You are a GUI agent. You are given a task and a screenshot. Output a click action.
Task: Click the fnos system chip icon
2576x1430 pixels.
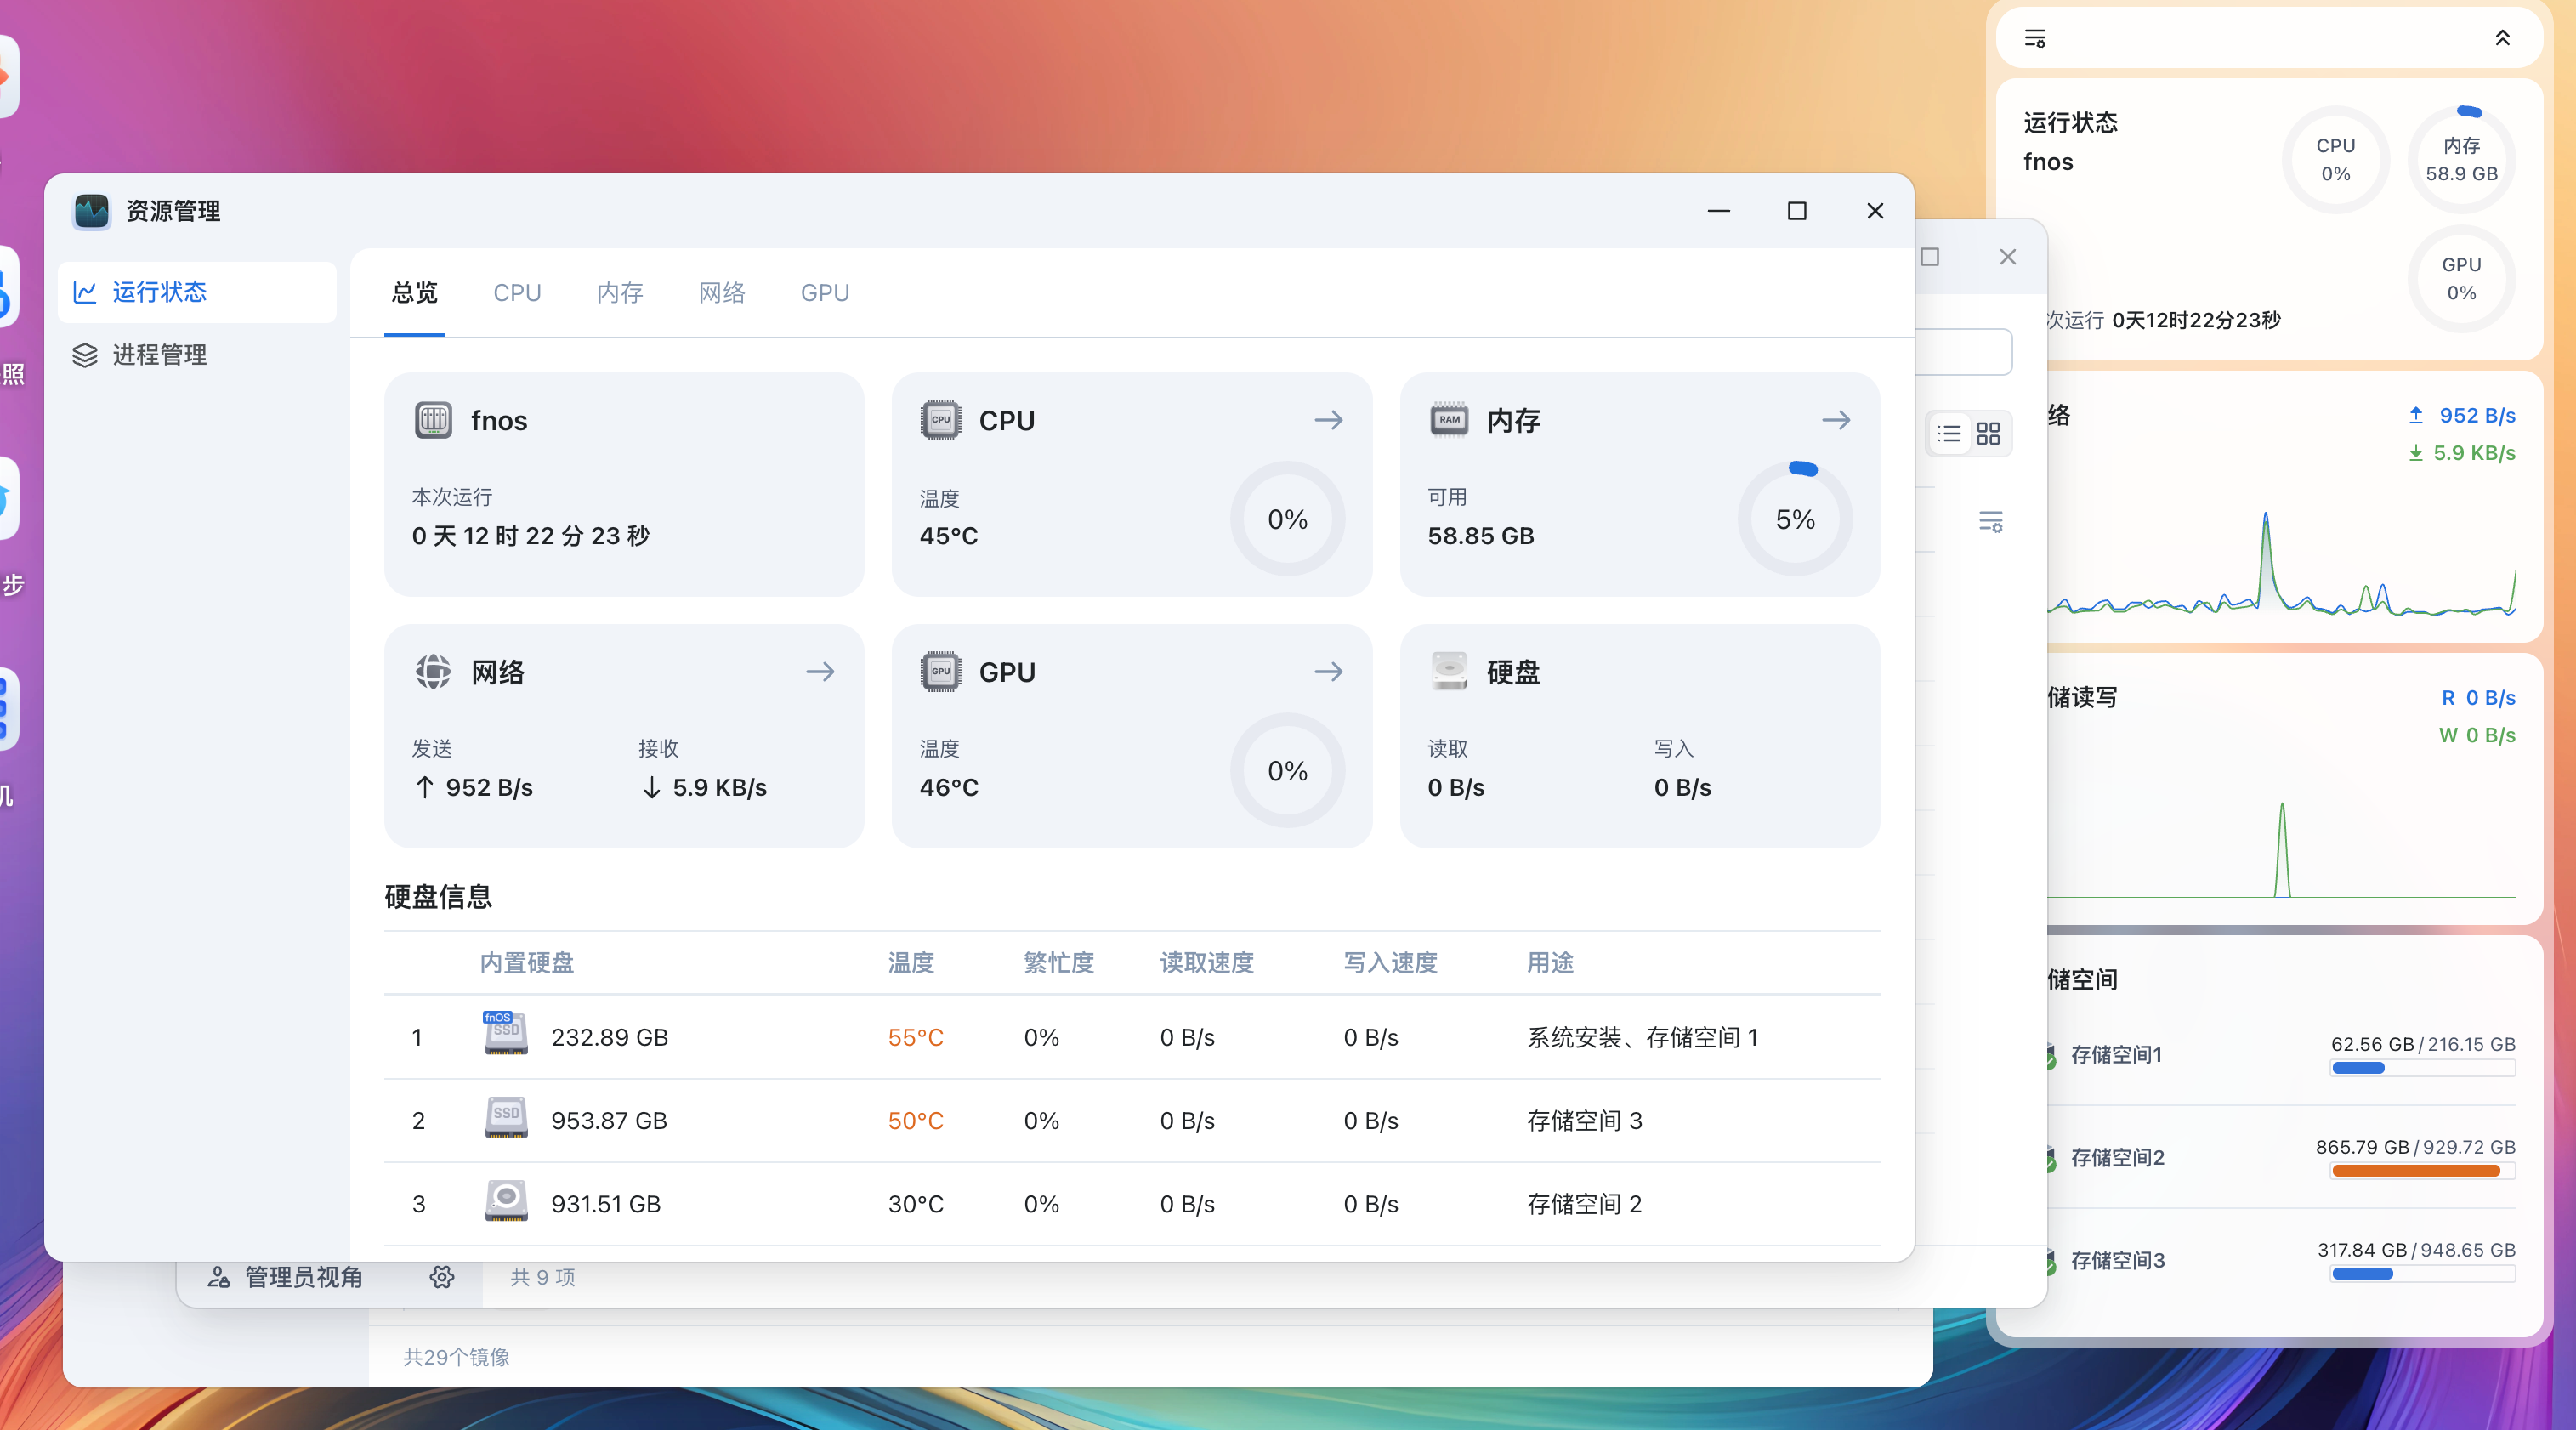click(x=433, y=420)
